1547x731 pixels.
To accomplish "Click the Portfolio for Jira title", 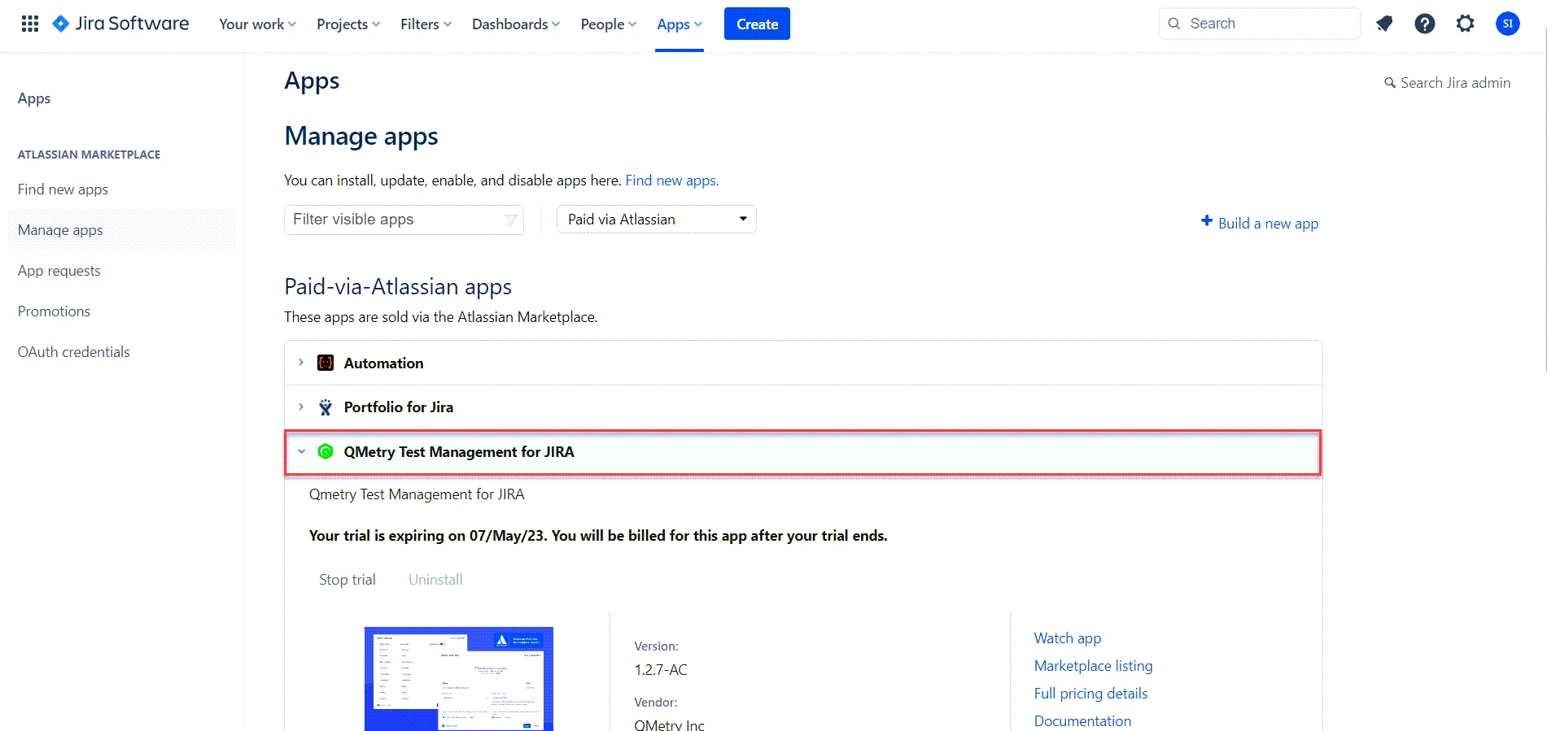I will [x=399, y=407].
